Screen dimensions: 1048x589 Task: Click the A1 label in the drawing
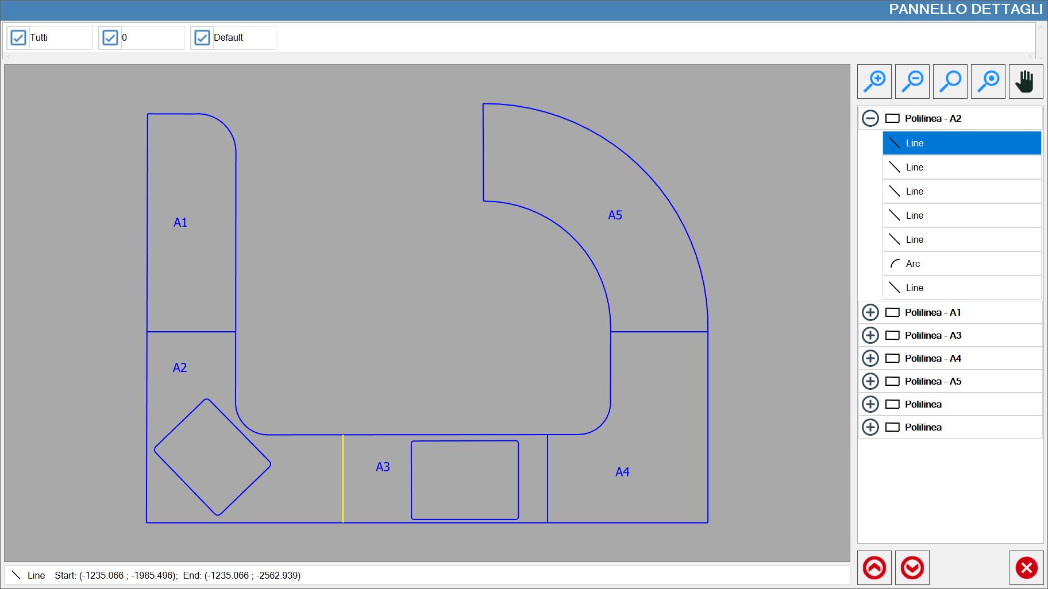[180, 223]
